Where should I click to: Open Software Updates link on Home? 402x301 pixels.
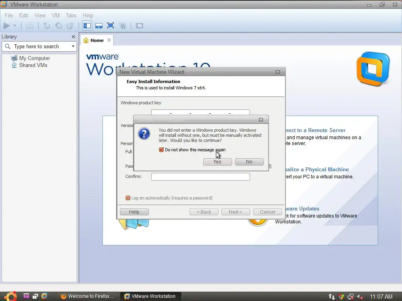pos(303,209)
